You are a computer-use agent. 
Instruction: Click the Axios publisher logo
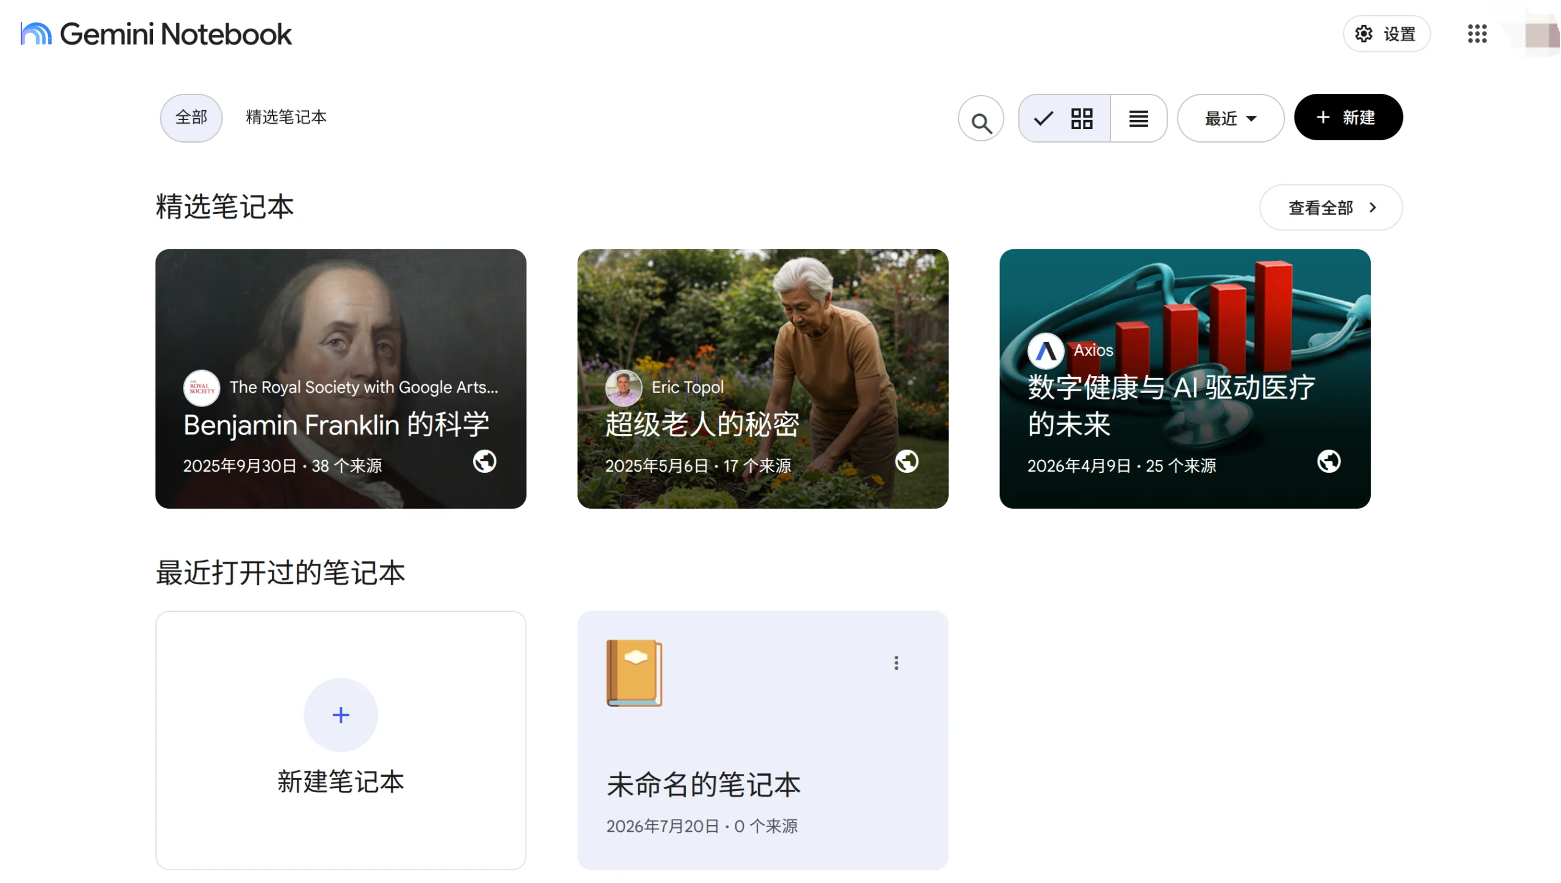[x=1046, y=351]
